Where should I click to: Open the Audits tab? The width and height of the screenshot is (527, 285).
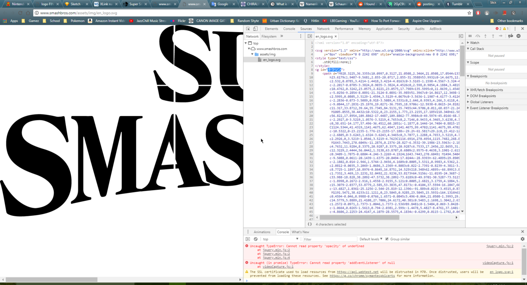tap(420, 29)
